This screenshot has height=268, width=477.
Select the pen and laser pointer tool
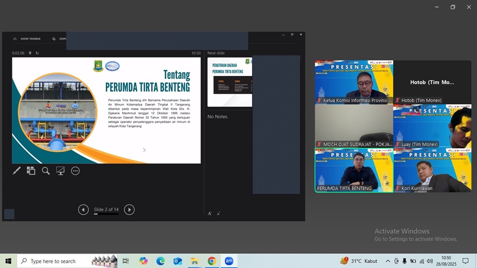tap(16, 171)
